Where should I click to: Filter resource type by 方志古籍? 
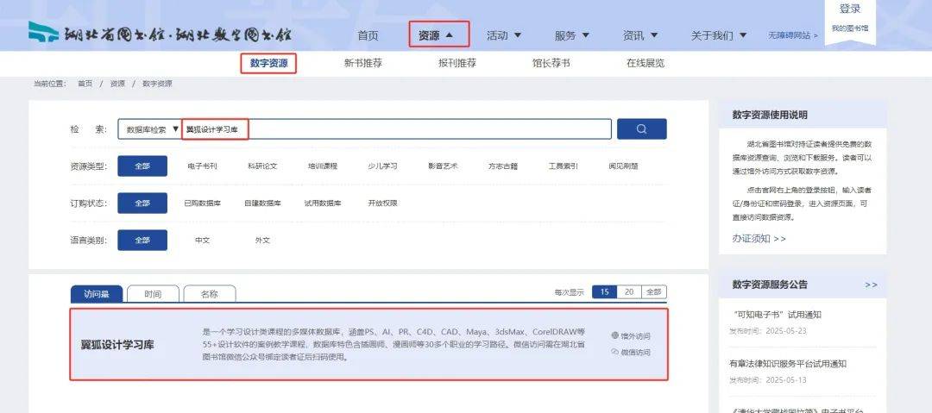tap(503, 166)
